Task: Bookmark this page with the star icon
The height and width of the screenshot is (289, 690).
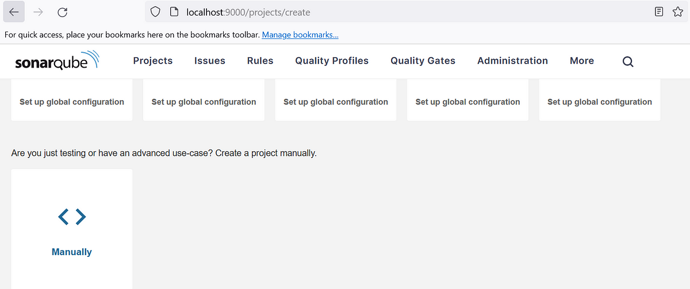Action: [x=677, y=12]
